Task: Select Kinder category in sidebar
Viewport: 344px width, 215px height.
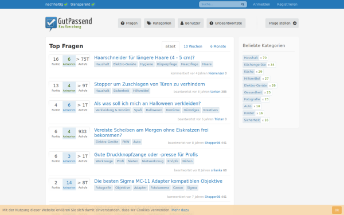Action: (x=249, y=114)
